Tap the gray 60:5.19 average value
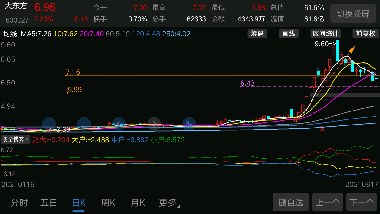This screenshot has width=380, height=214. click(118, 34)
